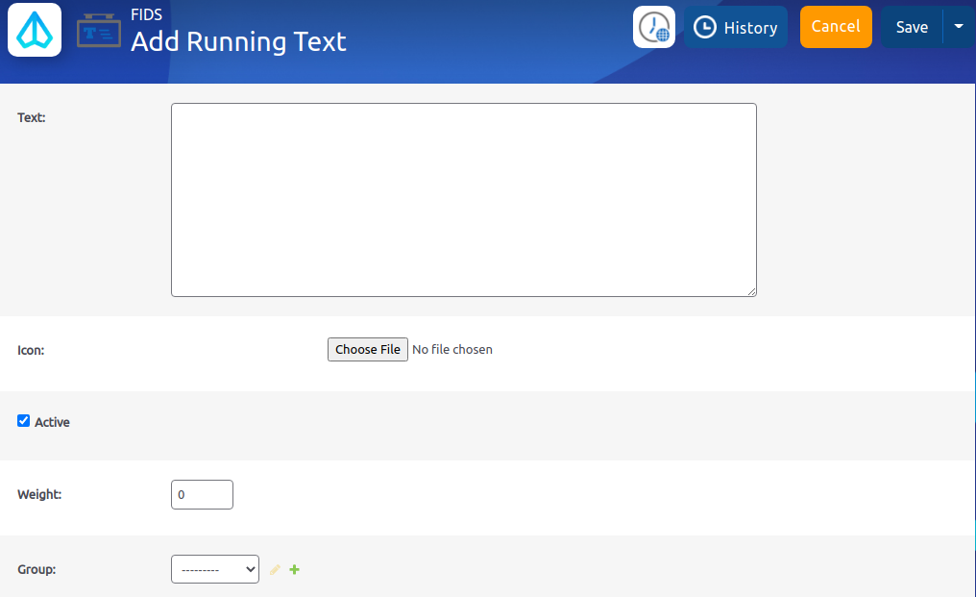Click the 'No file chosen' text
976x597 pixels.
tap(451, 350)
